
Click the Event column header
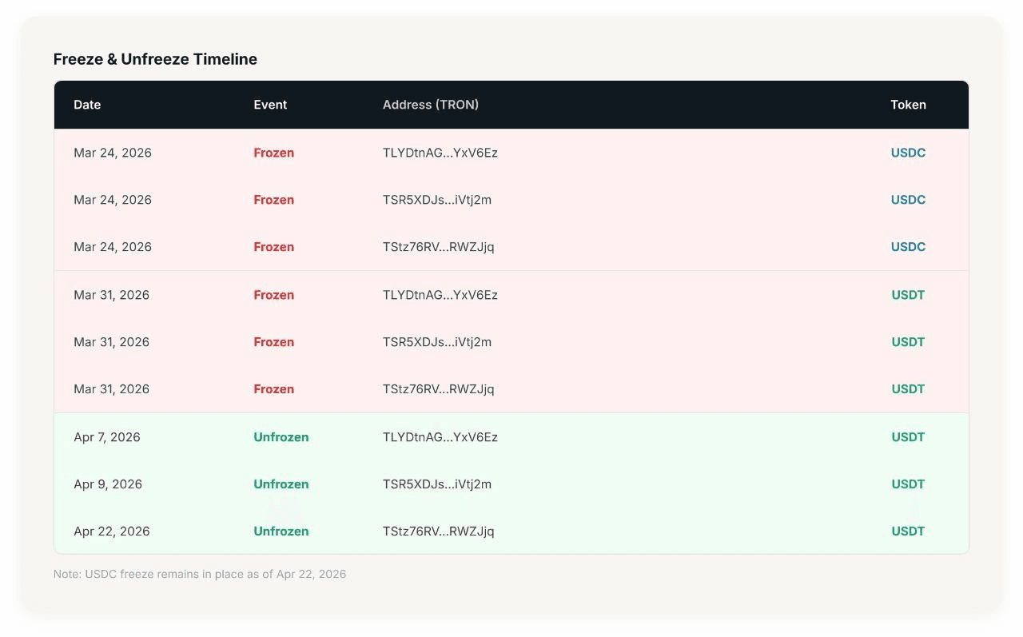270,105
